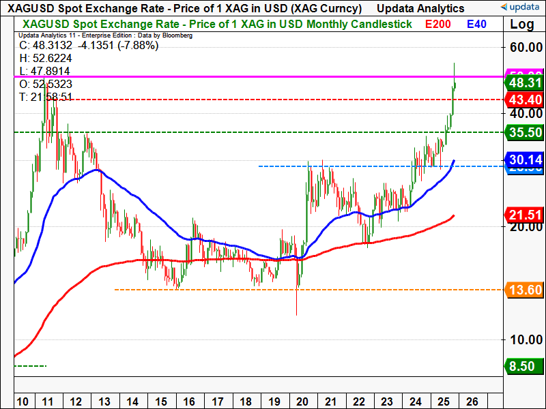Click the green 35.50 price level tag
The image size is (546, 409).
tap(524, 132)
